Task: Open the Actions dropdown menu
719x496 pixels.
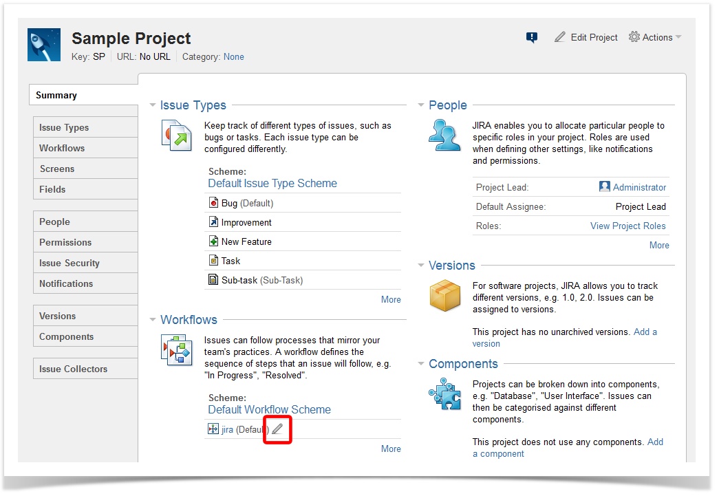Action: pyautogui.click(x=654, y=38)
